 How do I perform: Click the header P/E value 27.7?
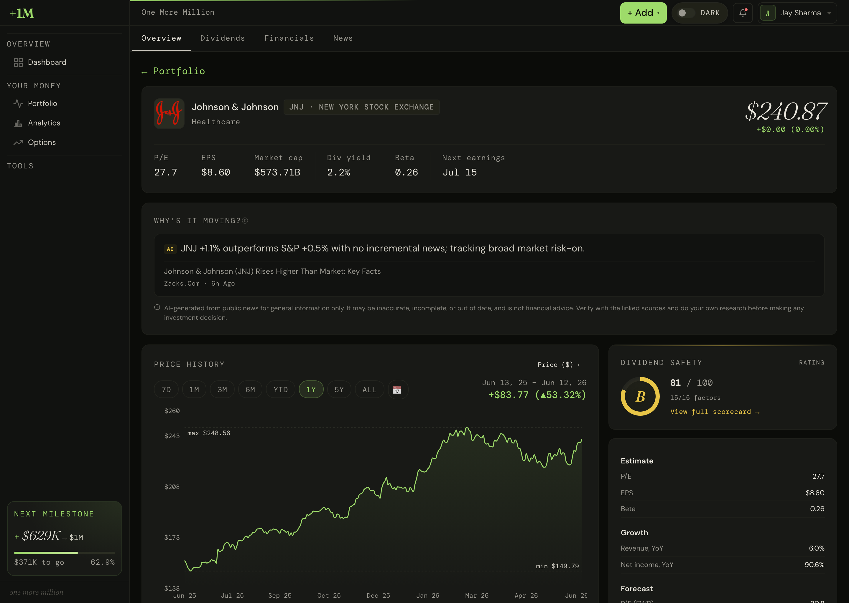(x=165, y=172)
